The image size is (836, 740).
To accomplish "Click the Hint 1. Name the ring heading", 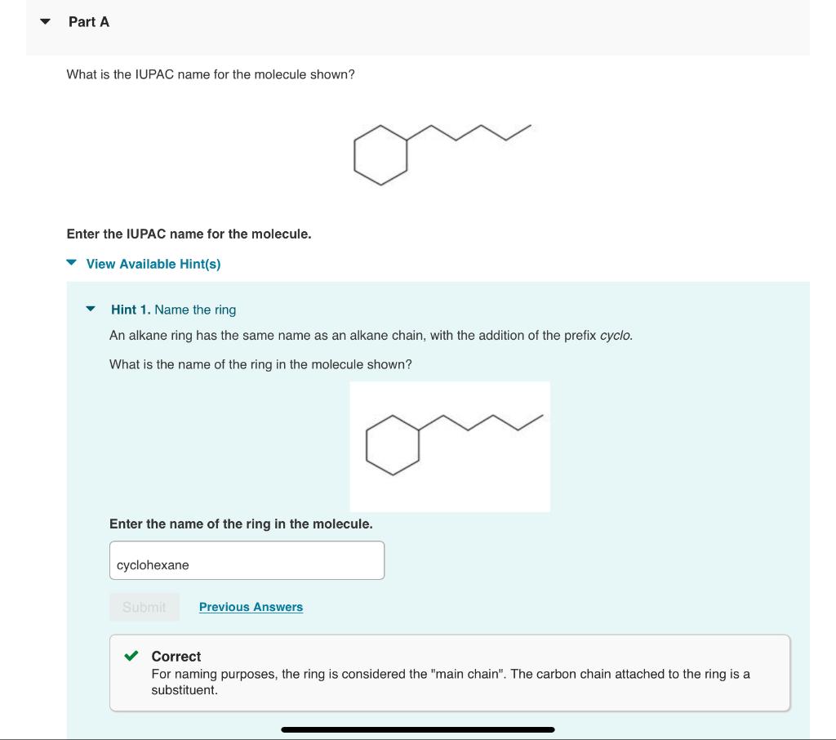I will [173, 310].
